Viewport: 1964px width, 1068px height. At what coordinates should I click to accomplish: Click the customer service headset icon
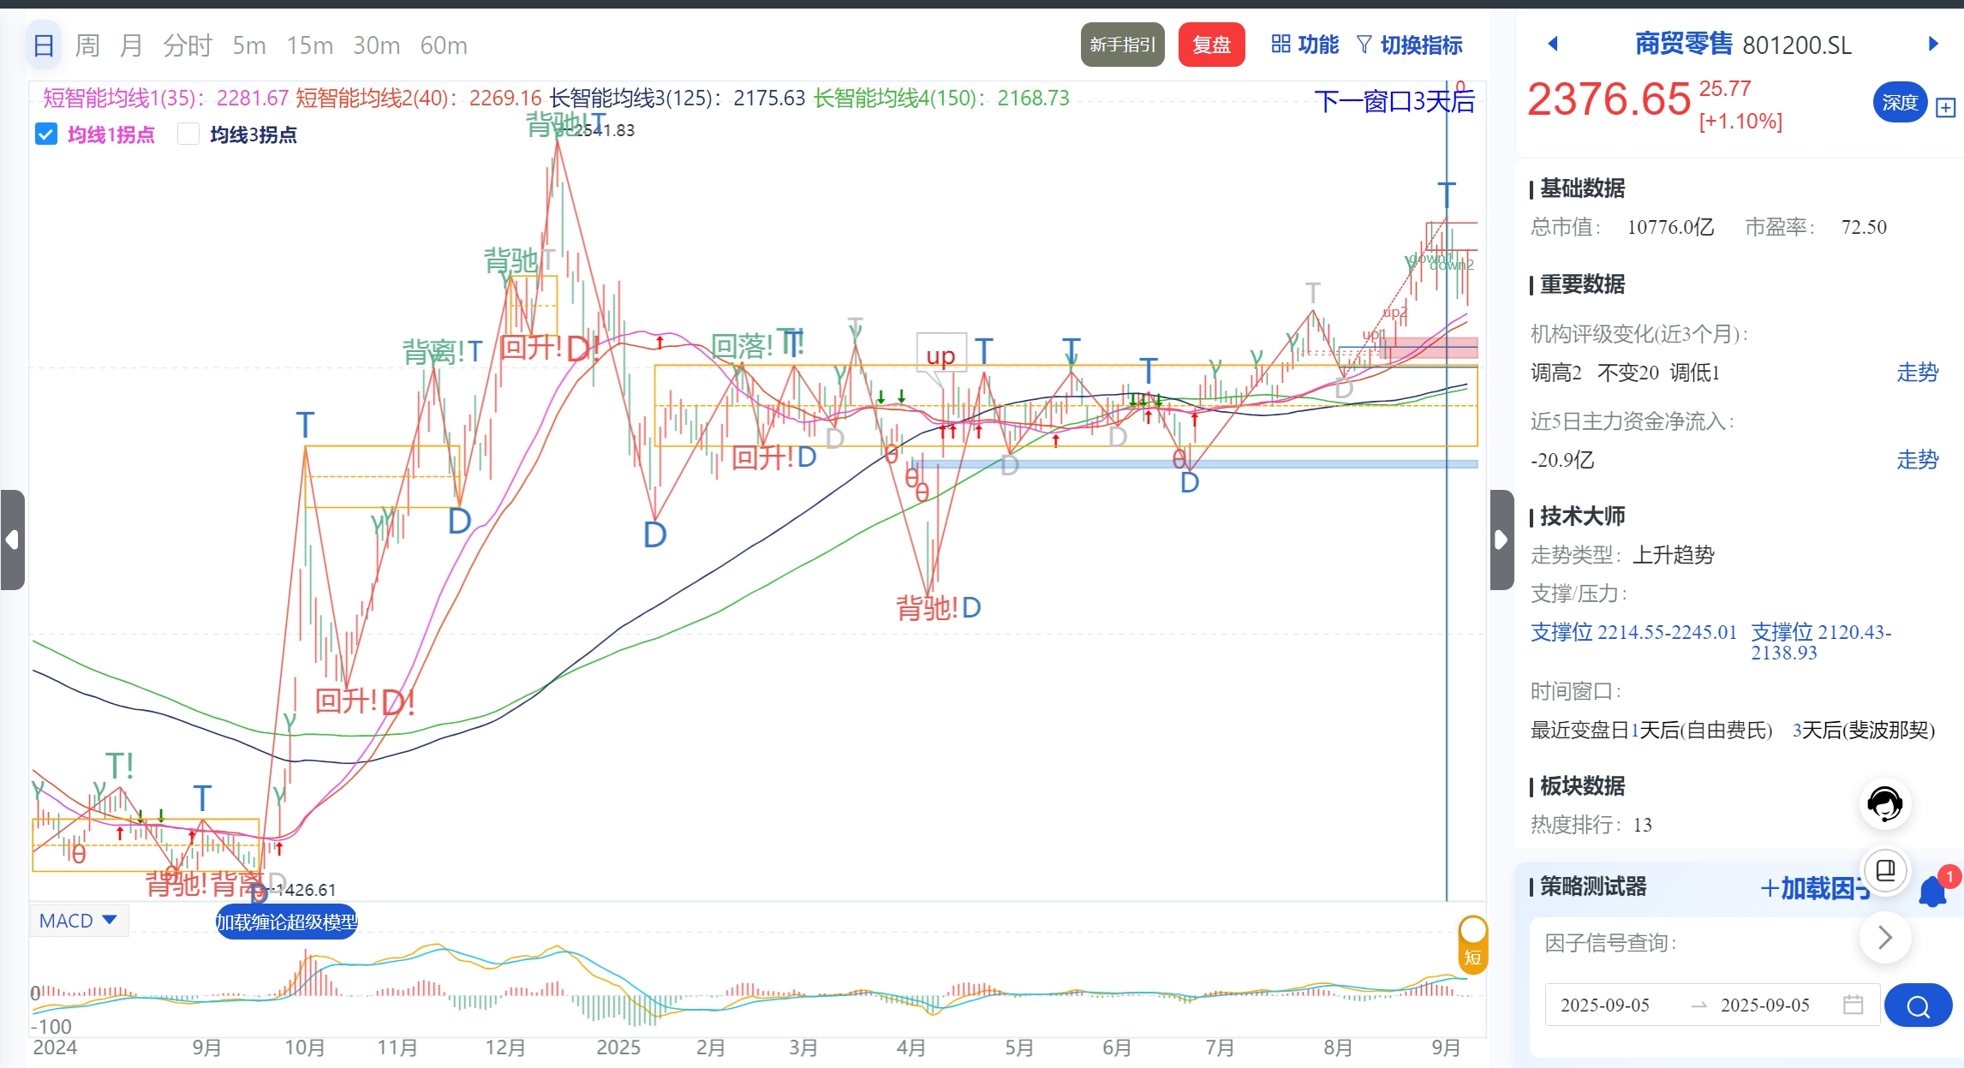1884,803
